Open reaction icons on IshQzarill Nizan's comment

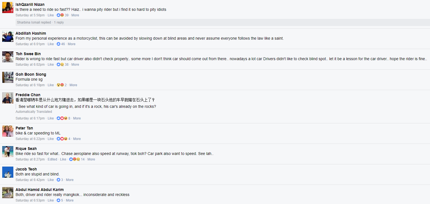(60, 15)
